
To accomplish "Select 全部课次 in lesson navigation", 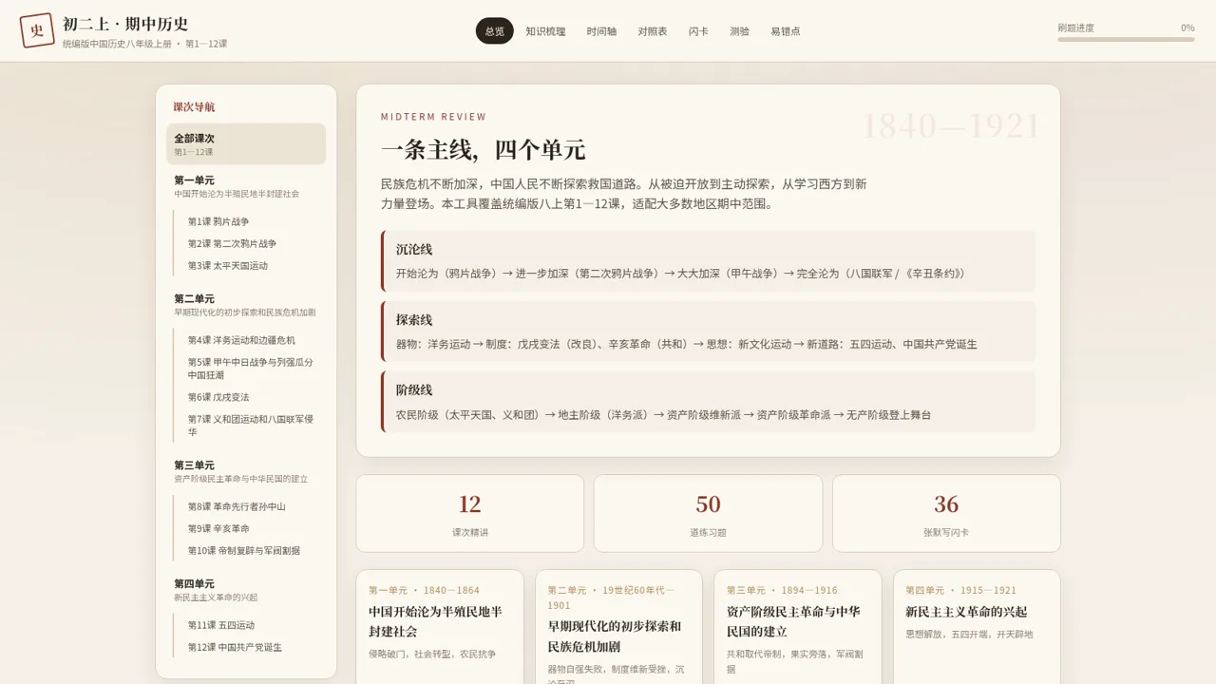I will tap(246, 144).
